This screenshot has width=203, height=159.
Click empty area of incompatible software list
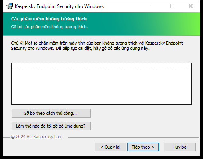tap(101, 86)
